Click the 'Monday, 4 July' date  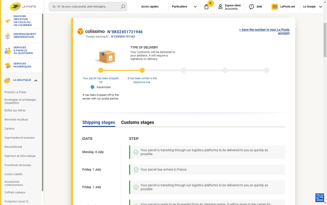[93, 152]
